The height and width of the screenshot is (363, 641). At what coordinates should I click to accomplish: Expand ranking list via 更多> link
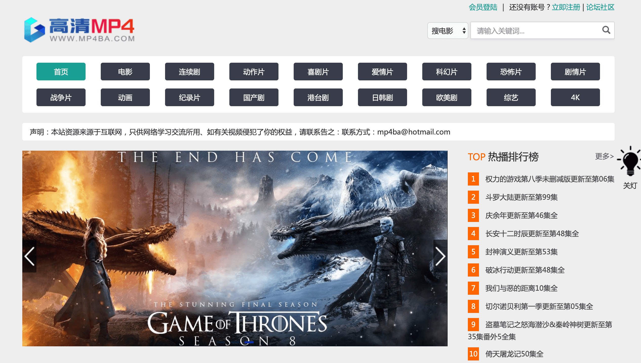tap(604, 156)
